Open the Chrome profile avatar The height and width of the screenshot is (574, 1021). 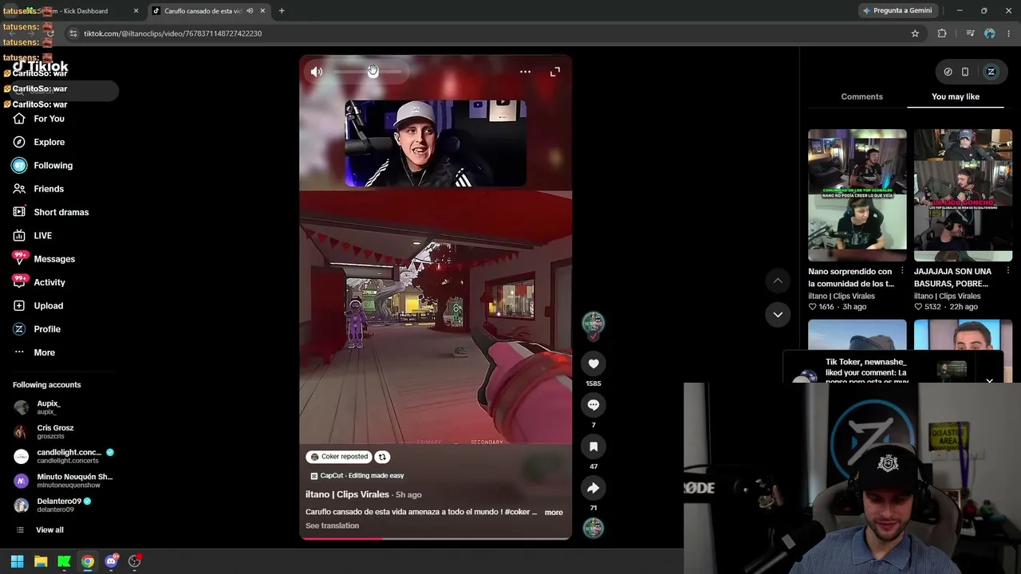(990, 33)
